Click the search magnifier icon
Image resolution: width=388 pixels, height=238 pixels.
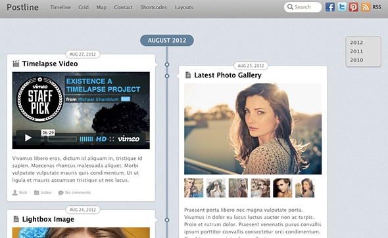tap(290, 7)
